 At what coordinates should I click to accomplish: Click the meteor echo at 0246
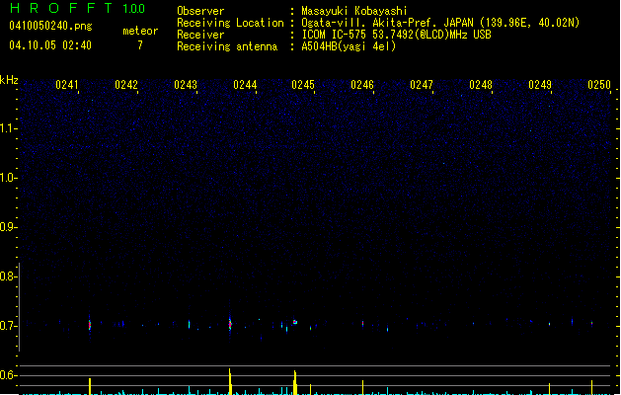tap(362, 324)
